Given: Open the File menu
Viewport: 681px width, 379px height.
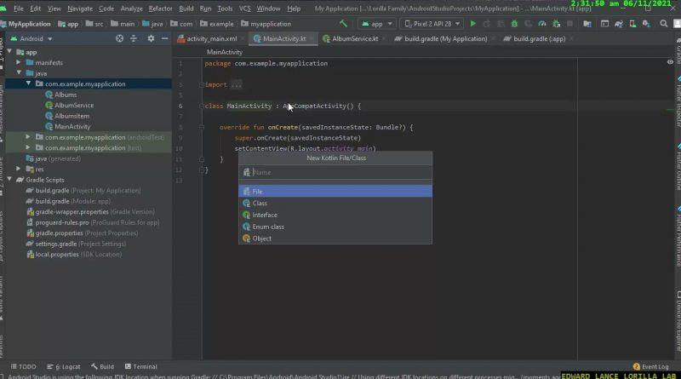Looking at the screenshot, I should point(19,9).
